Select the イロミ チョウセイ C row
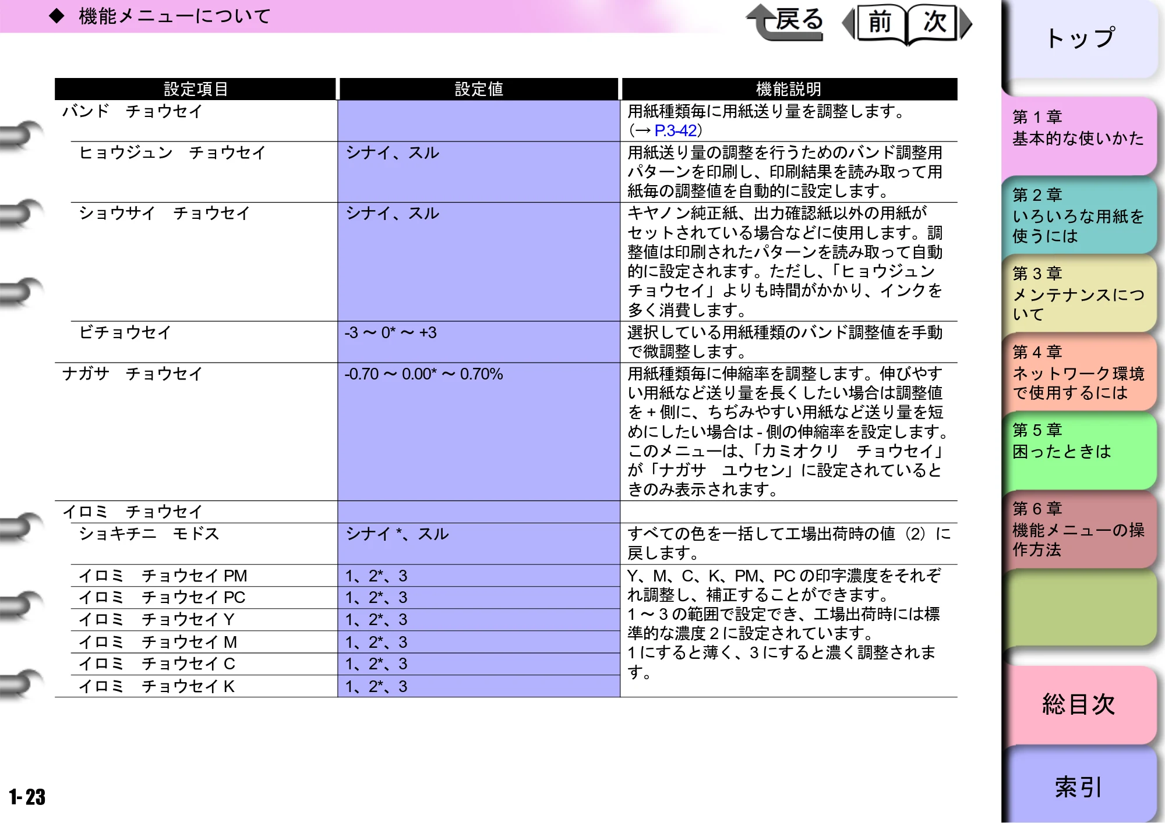Screen dimensions: 1165x823 pyautogui.click(x=157, y=664)
